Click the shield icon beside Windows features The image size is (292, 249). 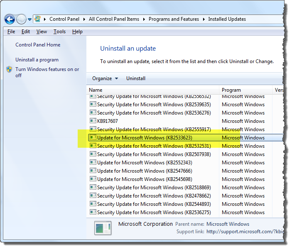(x=9, y=69)
